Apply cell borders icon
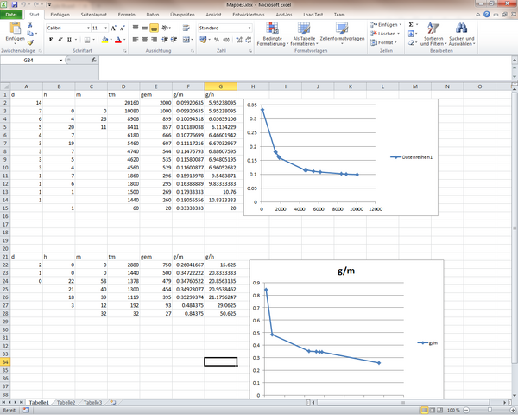 pos(87,40)
